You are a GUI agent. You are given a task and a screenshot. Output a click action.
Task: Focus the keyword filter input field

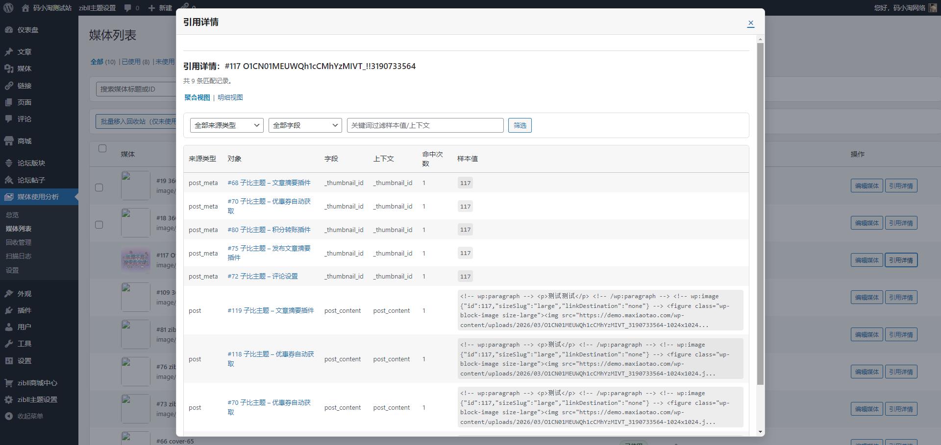click(x=425, y=125)
